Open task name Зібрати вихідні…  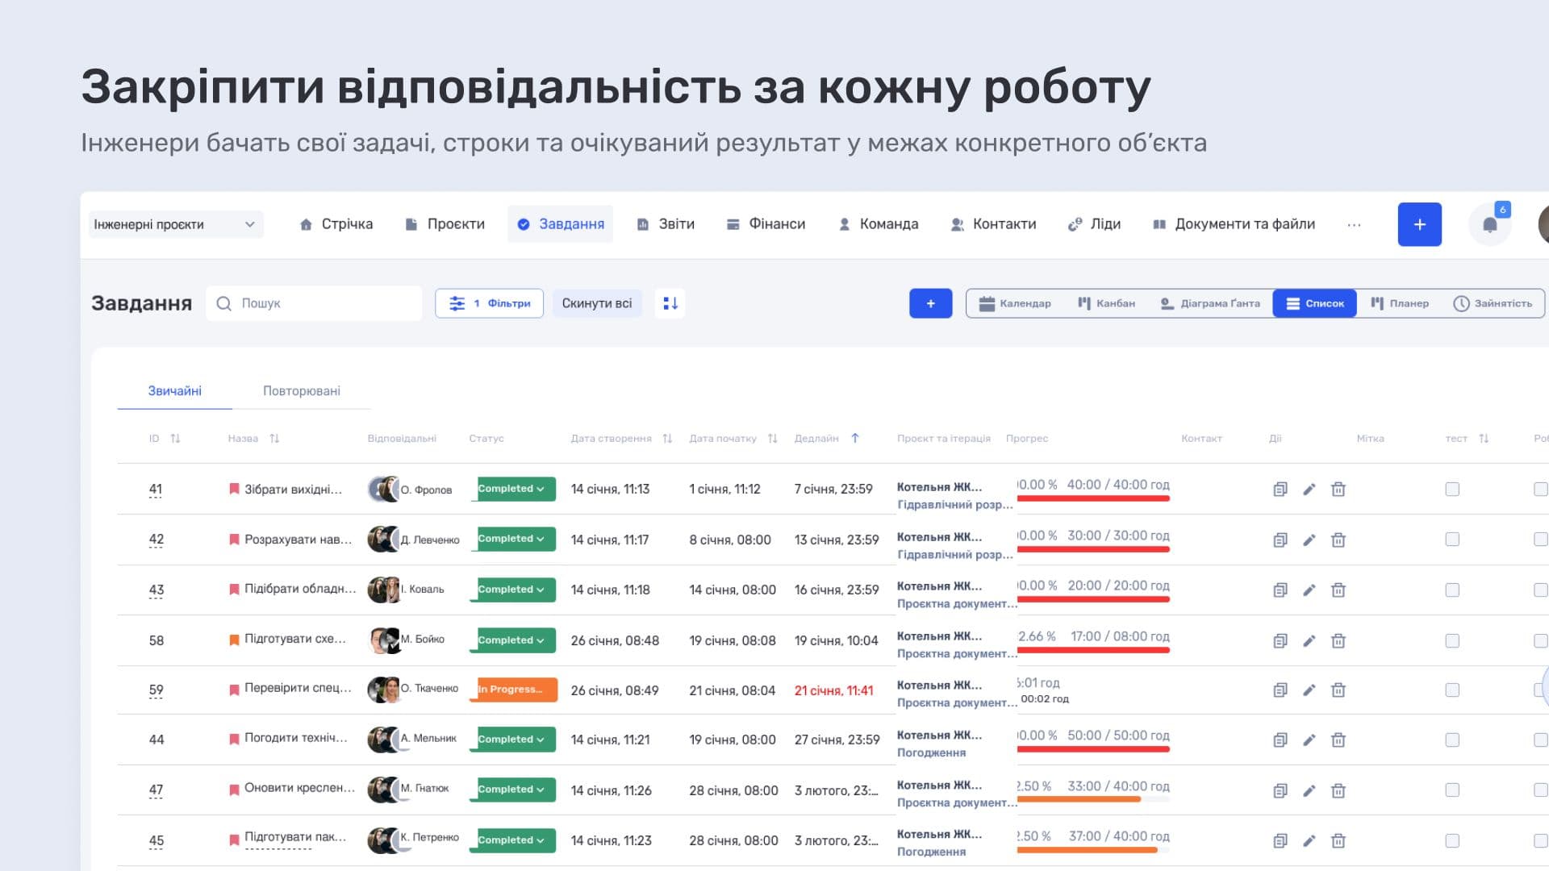pos(293,490)
